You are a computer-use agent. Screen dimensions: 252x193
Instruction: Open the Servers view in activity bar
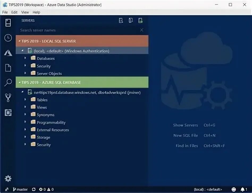8,23
